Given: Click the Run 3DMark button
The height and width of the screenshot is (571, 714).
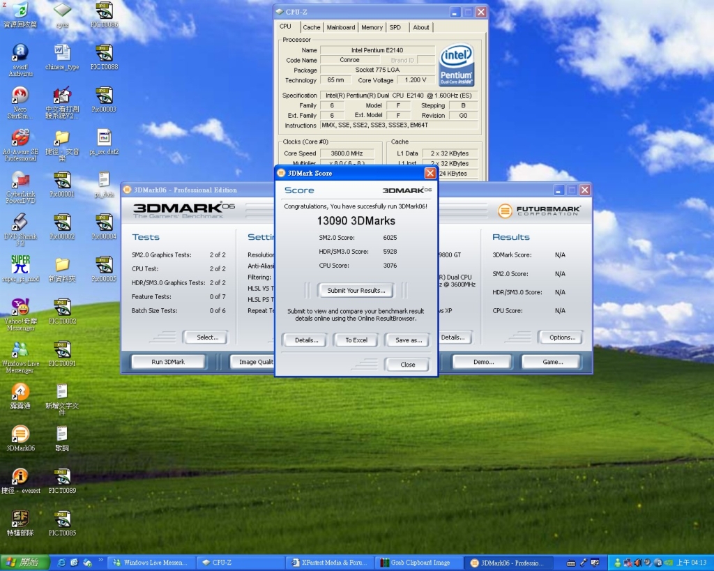Looking at the screenshot, I should point(168,362).
